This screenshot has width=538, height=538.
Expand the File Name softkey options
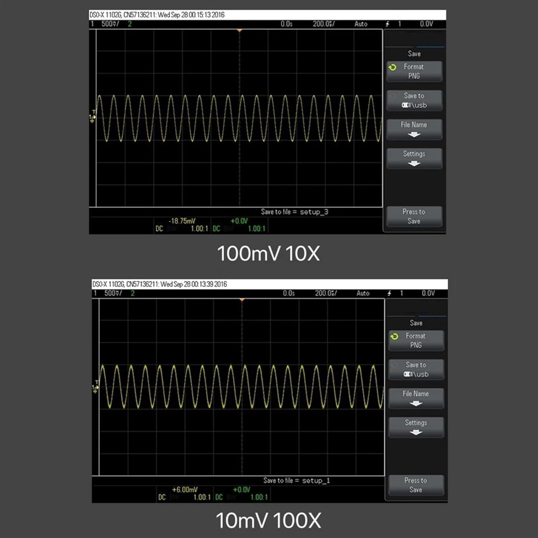pos(414,129)
